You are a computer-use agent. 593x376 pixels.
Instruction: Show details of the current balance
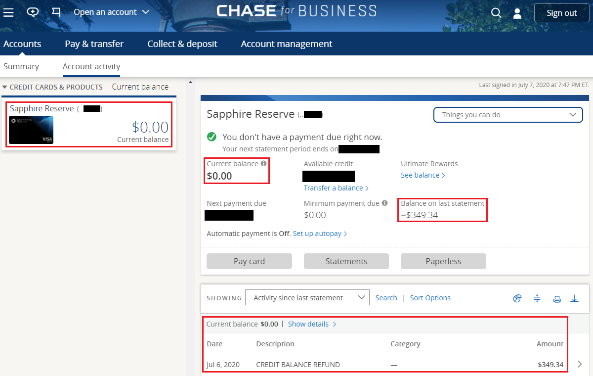tap(309, 324)
